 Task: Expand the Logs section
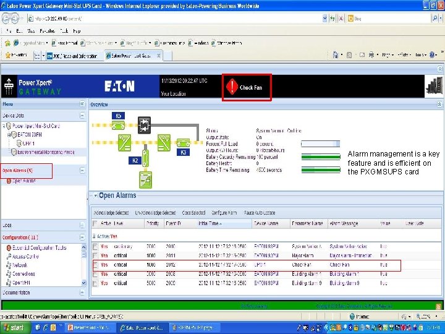coord(82,225)
